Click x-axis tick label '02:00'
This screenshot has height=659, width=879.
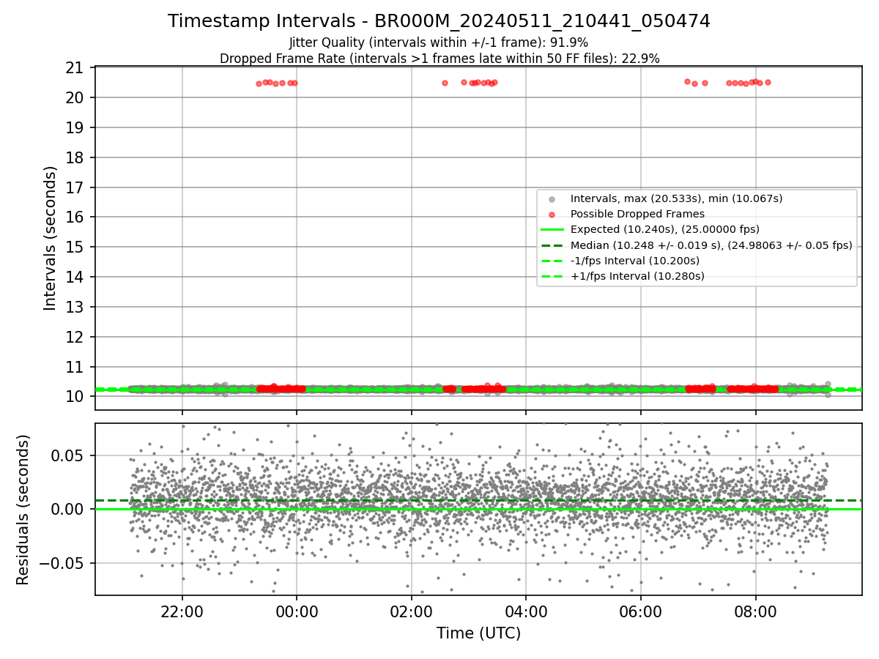411,611
